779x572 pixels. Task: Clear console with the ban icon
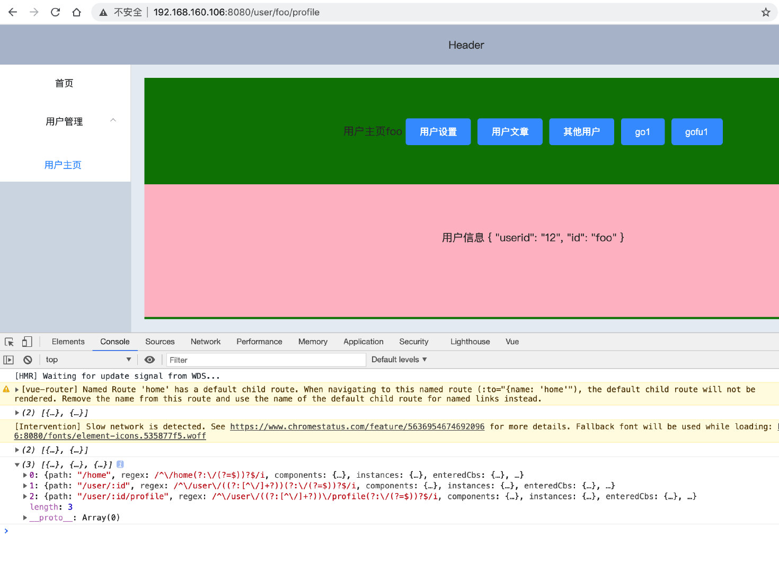coord(28,360)
